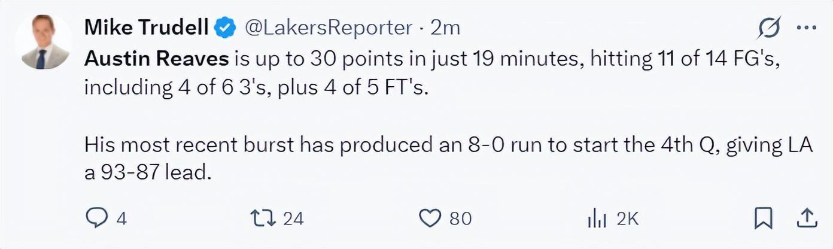
Task: Click the 2K views count
Action: (628, 219)
